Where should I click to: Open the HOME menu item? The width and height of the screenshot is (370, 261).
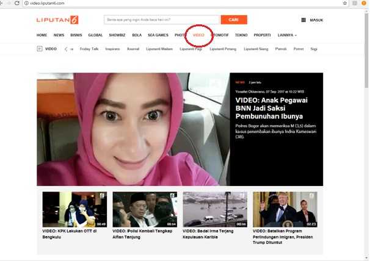point(42,35)
